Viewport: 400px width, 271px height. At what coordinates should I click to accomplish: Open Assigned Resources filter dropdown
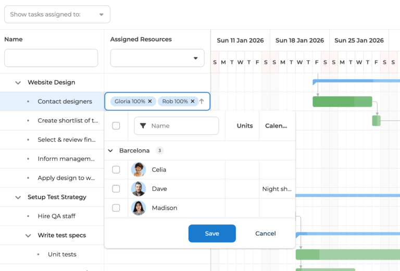click(x=157, y=58)
